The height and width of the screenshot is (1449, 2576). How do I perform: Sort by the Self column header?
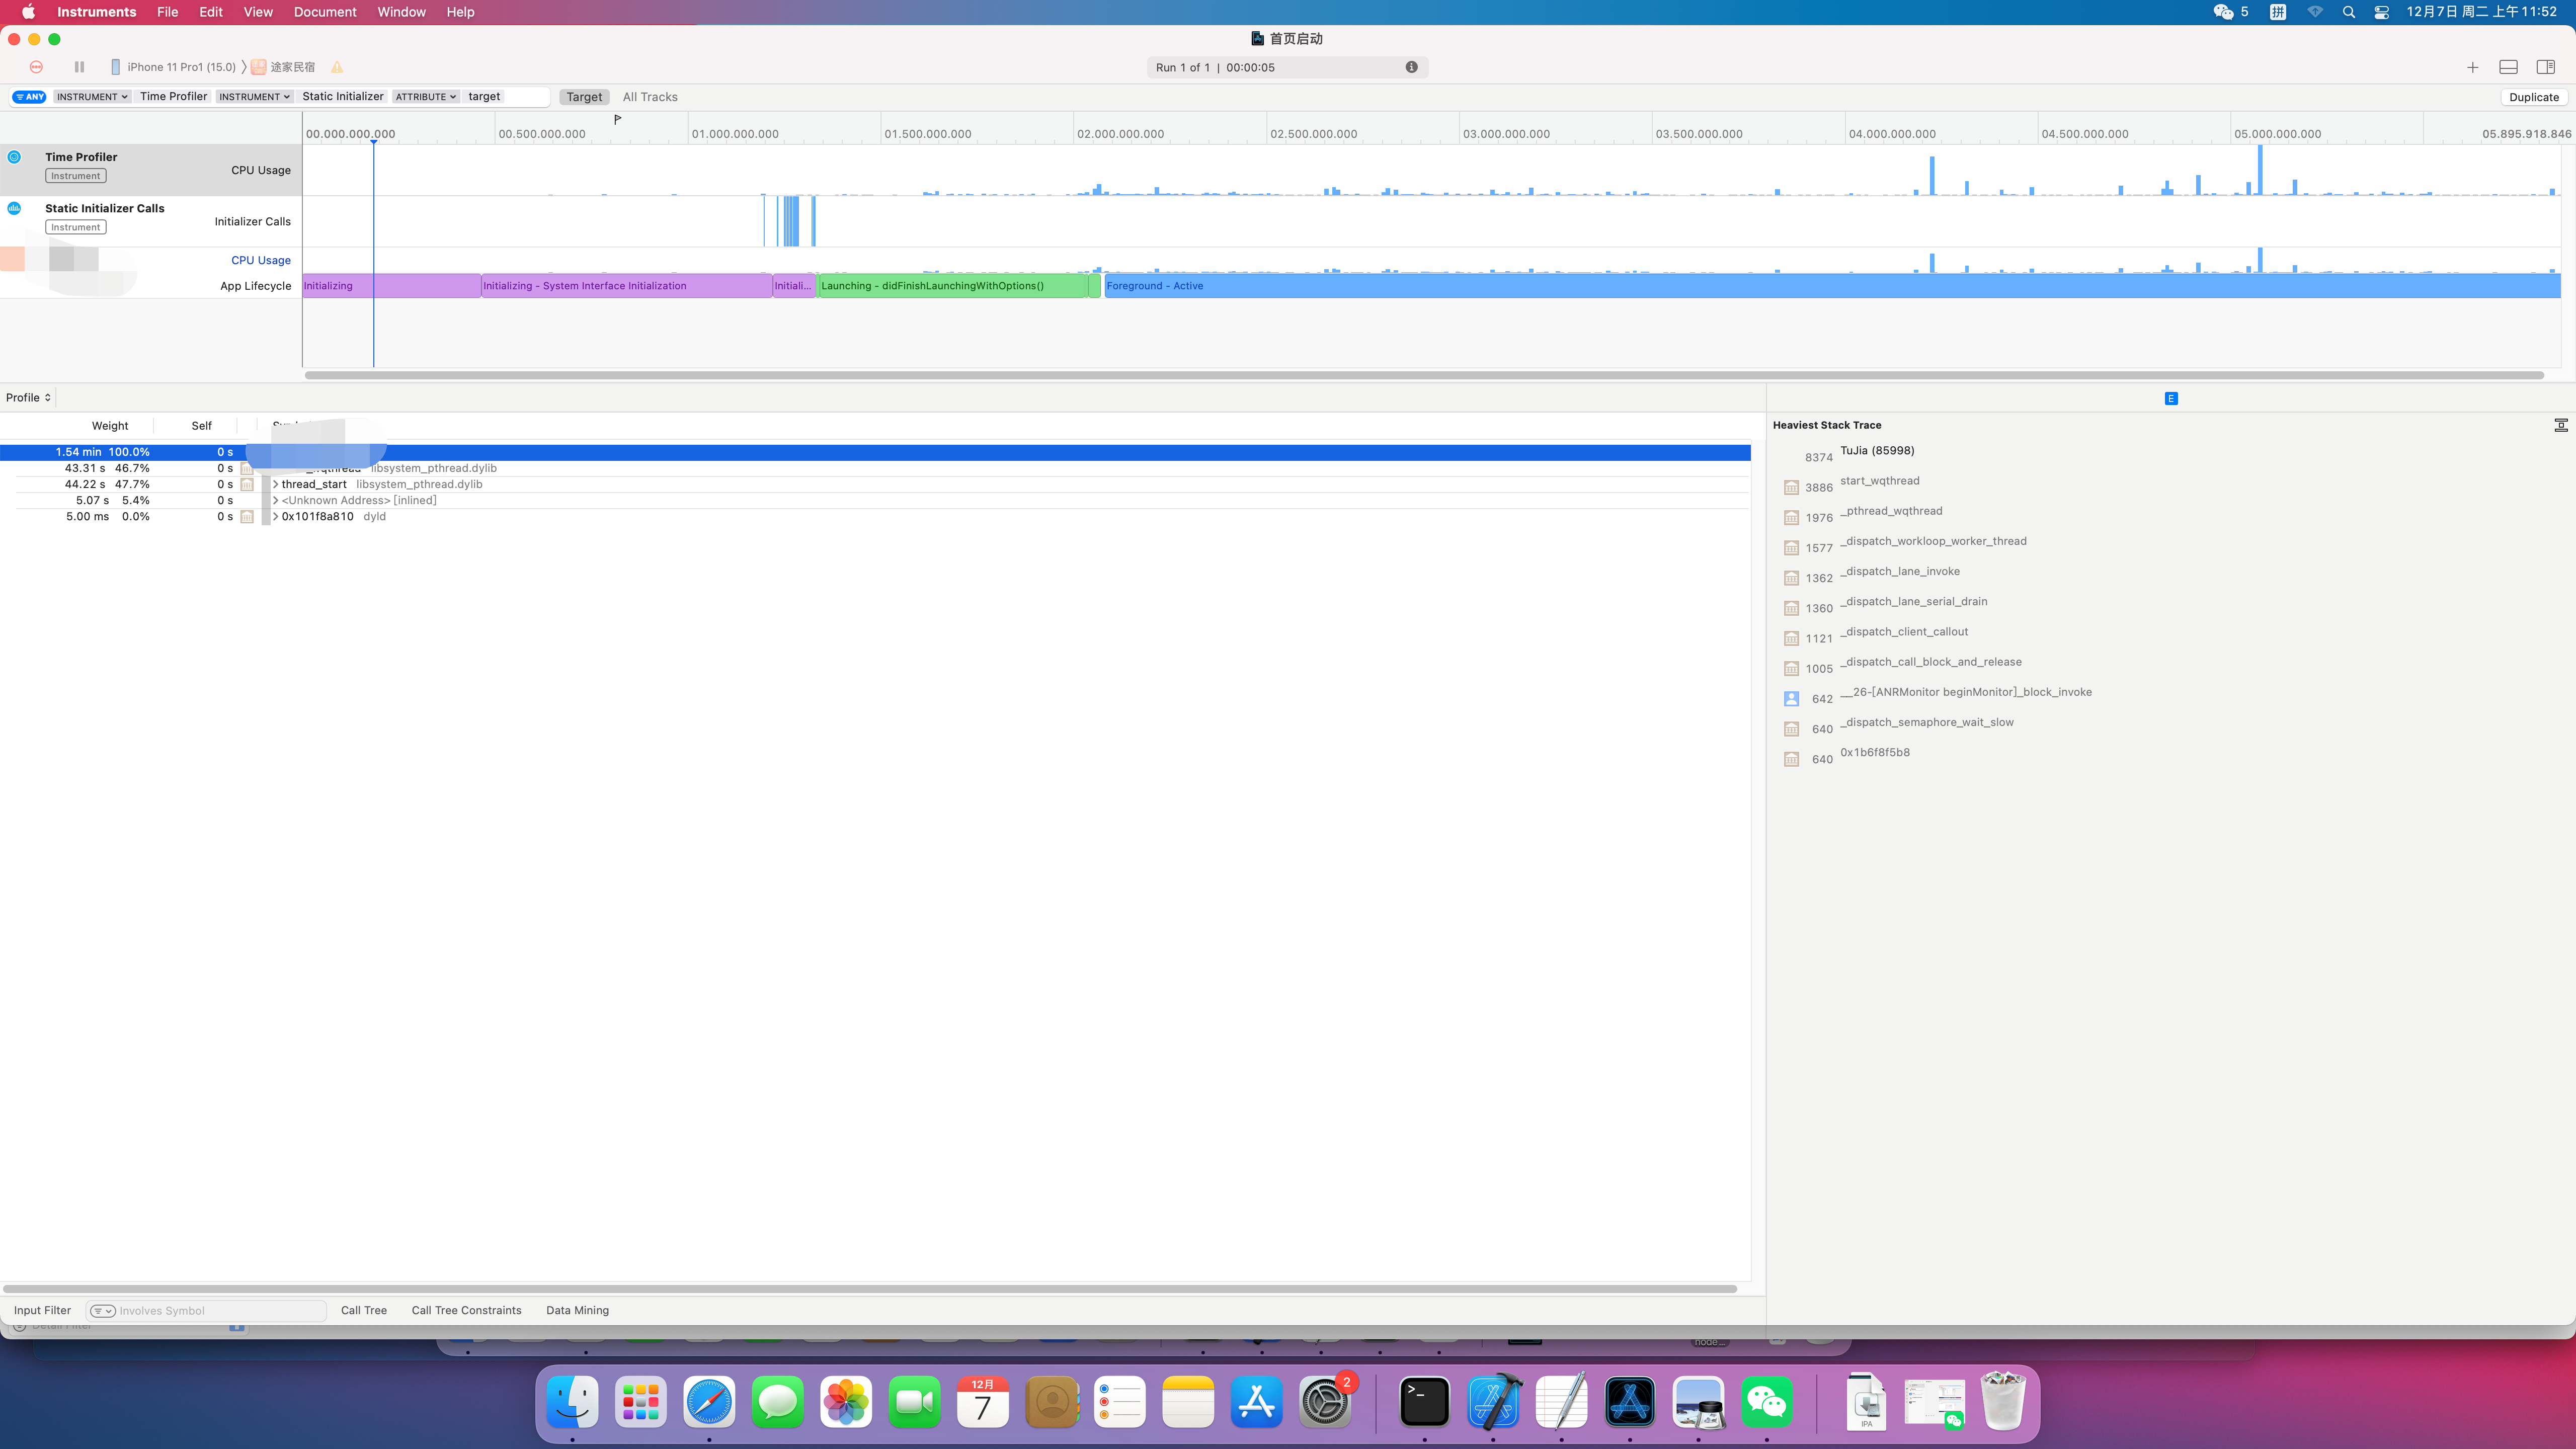201,425
